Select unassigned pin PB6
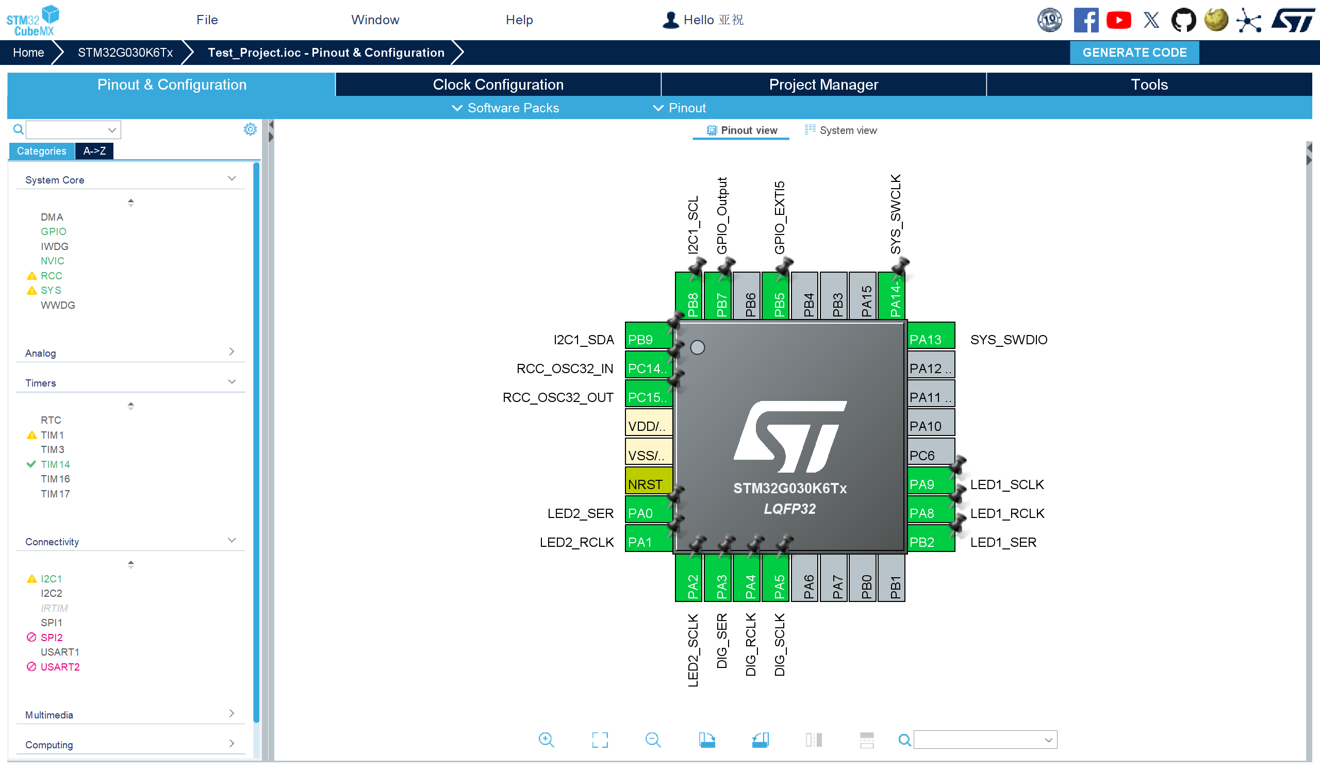 point(747,295)
